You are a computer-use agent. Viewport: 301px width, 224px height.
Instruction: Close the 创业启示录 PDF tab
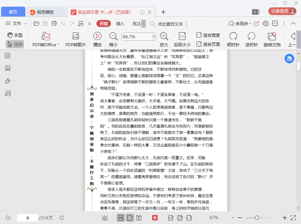coord(150,12)
